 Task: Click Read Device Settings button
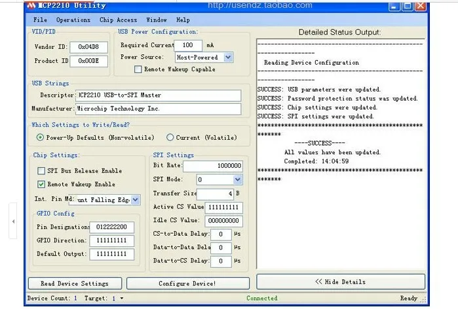[75, 284]
